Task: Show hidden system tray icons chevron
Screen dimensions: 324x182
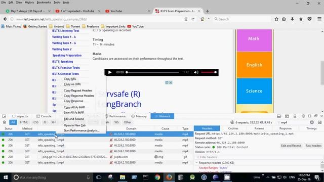Action: (x=268, y=177)
